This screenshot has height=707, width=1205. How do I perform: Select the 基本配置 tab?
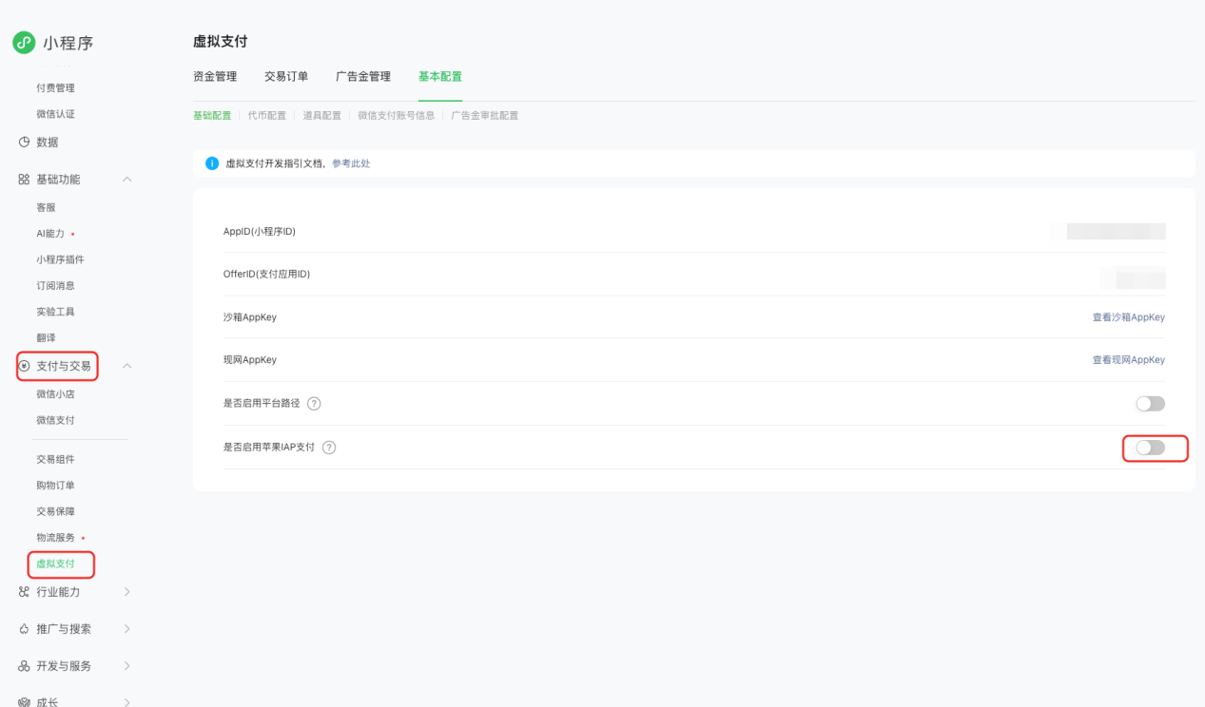440,77
